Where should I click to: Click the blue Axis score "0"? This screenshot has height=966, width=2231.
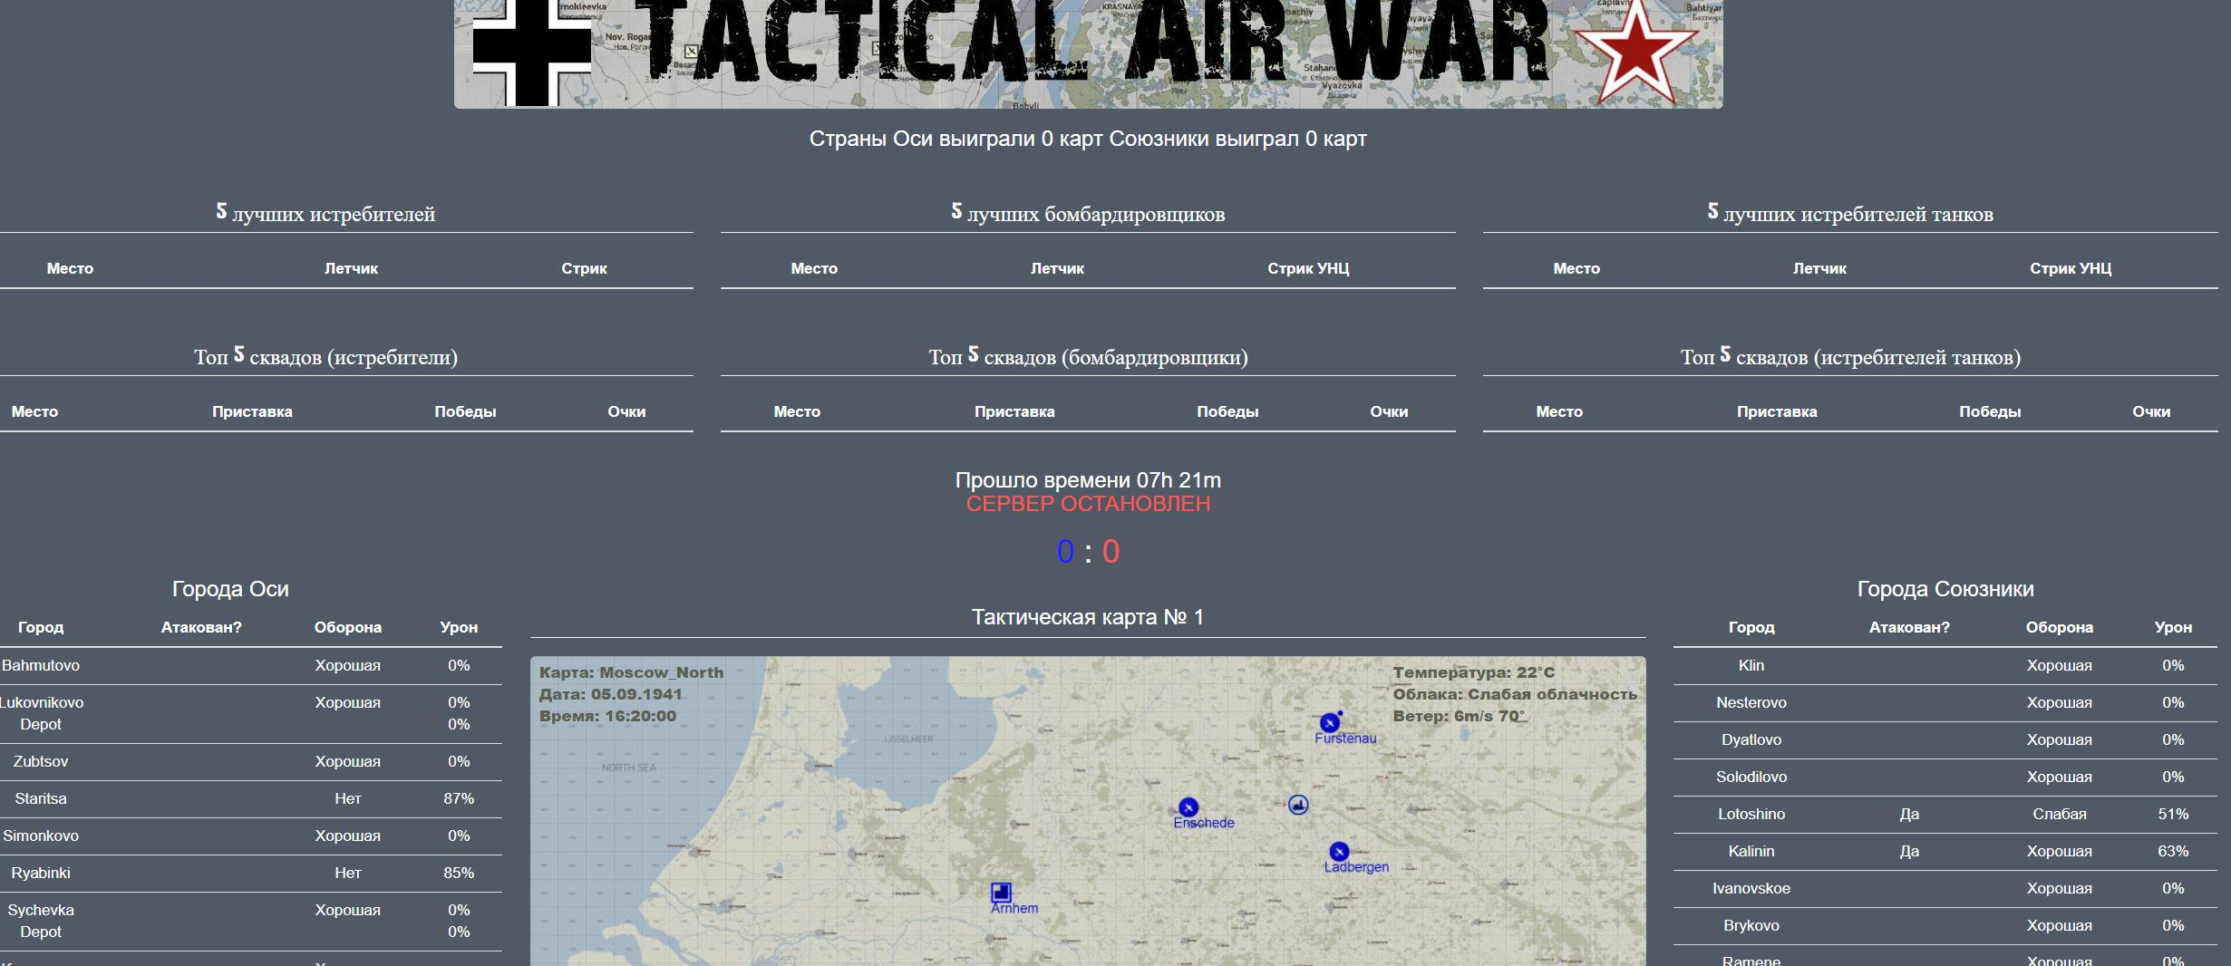click(x=1065, y=552)
